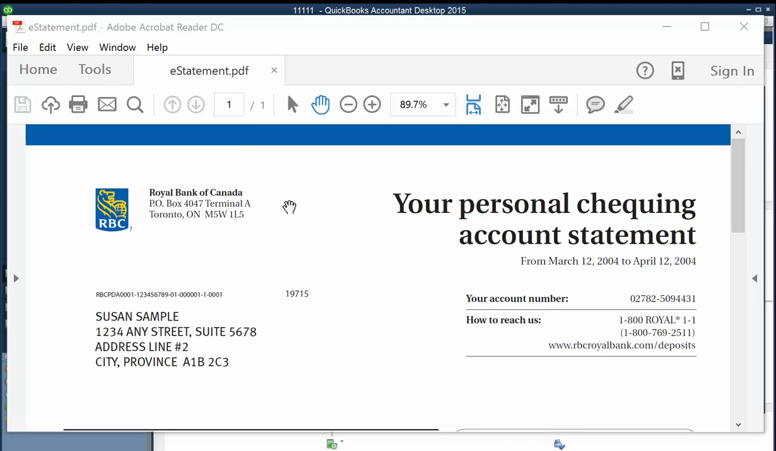Click Fit to width scrolling icon

click(x=473, y=105)
